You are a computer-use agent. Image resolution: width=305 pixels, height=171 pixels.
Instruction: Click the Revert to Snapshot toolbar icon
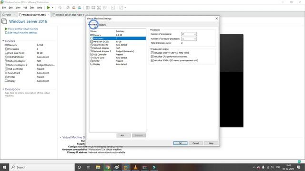[x=74, y=8]
